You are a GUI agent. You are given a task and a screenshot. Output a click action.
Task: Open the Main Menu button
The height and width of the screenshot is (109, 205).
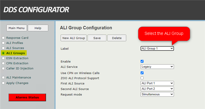coord(17,28)
